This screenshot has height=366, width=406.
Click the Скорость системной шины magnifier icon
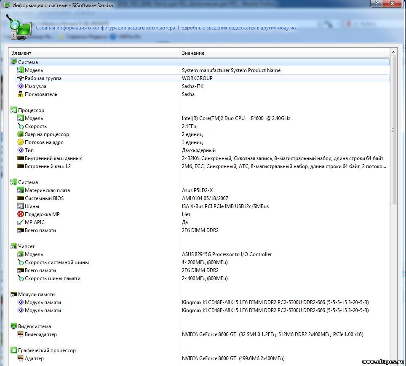pos(20,262)
